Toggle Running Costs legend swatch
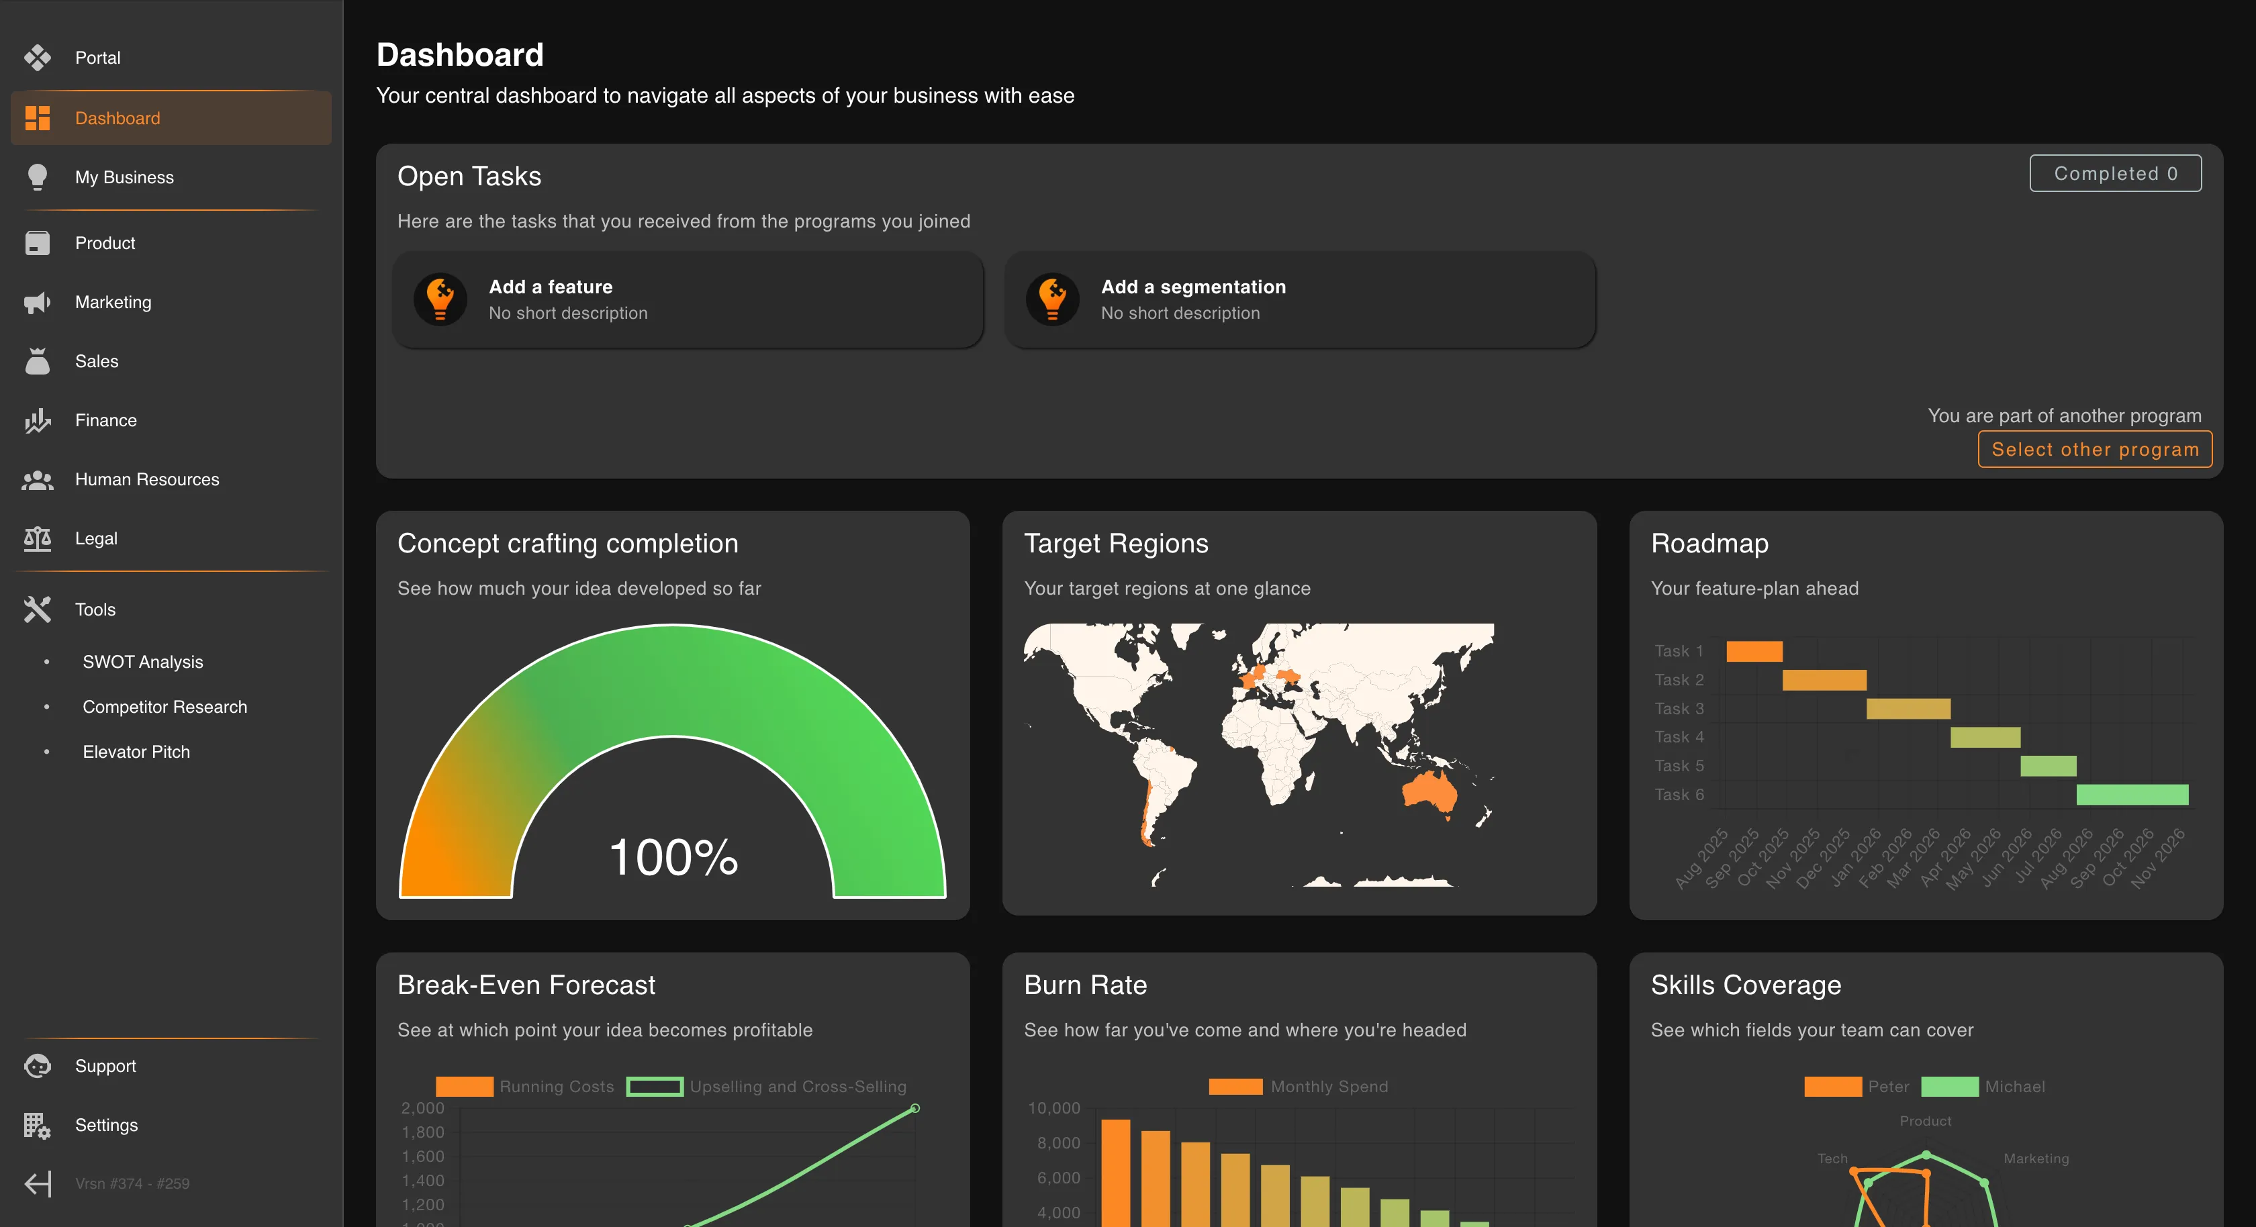 464,1087
